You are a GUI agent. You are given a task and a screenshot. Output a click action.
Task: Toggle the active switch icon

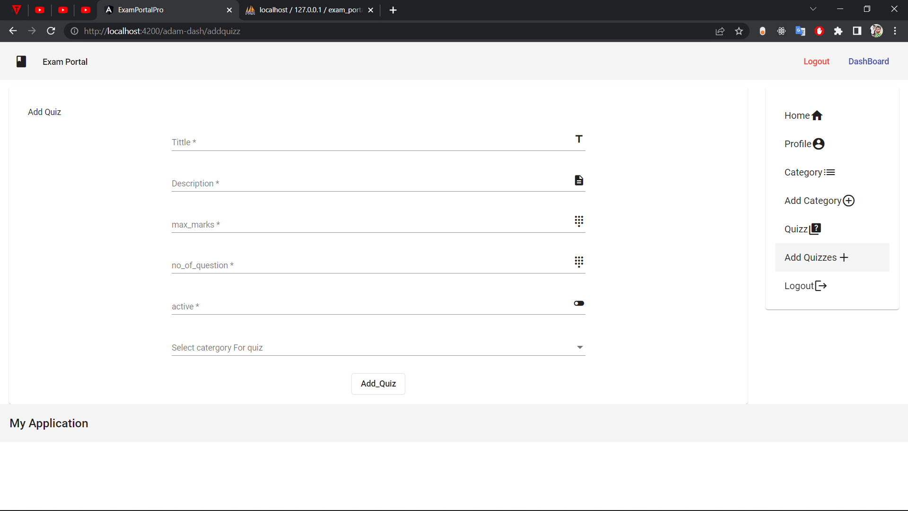(x=579, y=303)
